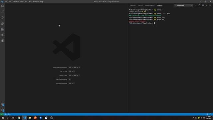Open the blue shield app on taskbar
The height and width of the screenshot is (120, 213).
(41, 118)
